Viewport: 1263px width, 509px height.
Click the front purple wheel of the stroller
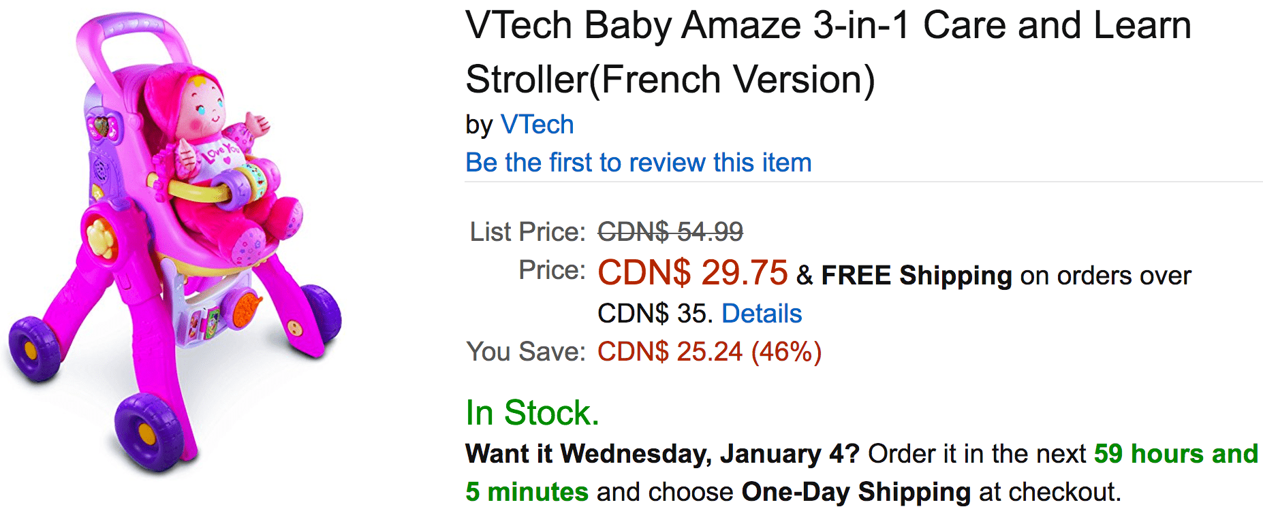(x=149, y=431)
